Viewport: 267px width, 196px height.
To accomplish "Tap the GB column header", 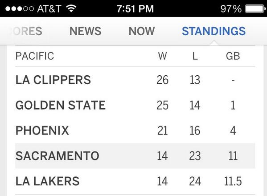I will (x=233, y=56).
